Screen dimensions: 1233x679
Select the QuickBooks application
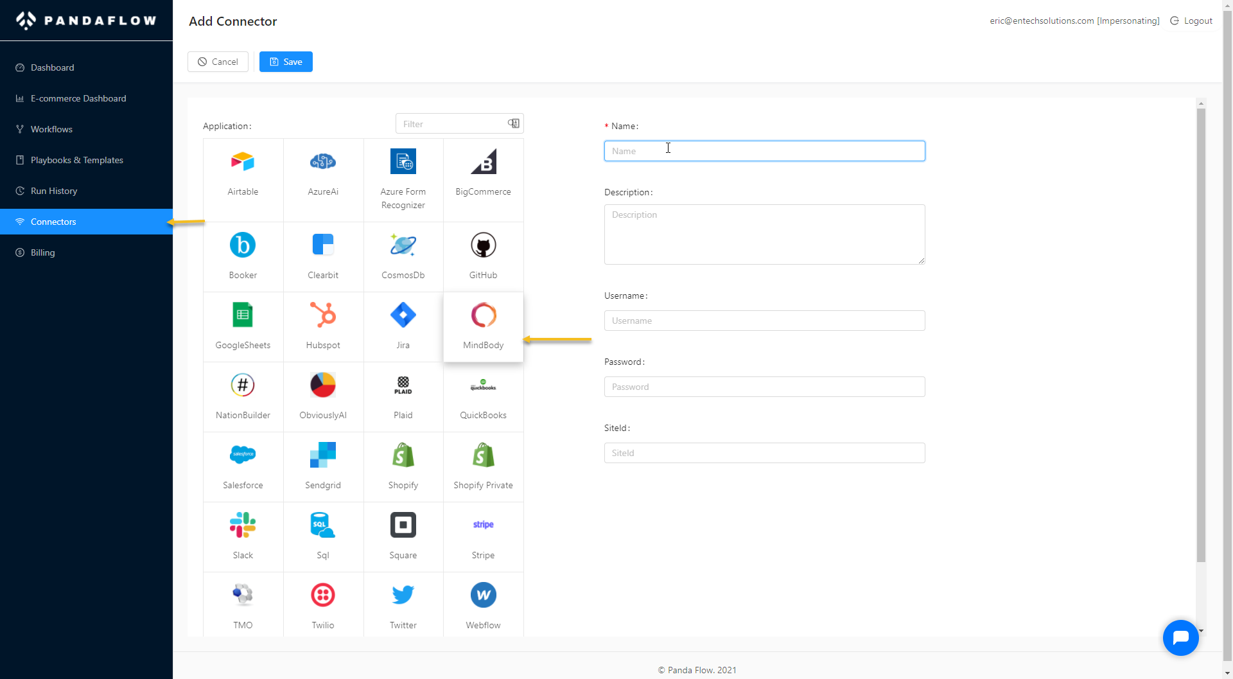[484, 397]
